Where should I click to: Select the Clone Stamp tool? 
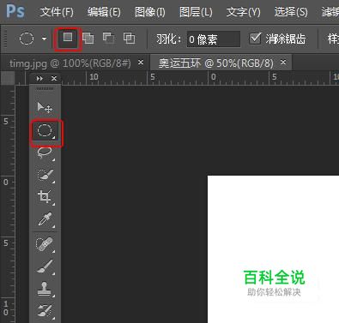point(45,289)
